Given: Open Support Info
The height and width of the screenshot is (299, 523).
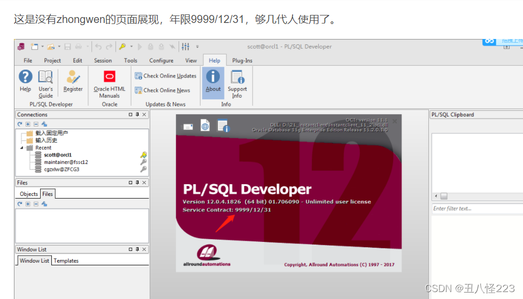Looking at the screenshot, I should (237, 84).
